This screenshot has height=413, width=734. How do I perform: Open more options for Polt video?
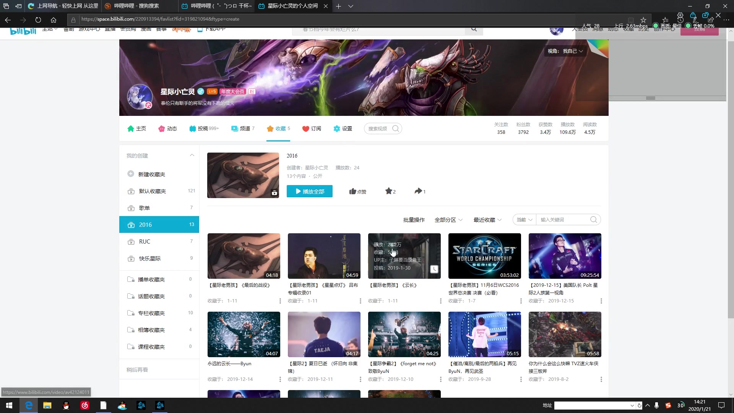601,301
